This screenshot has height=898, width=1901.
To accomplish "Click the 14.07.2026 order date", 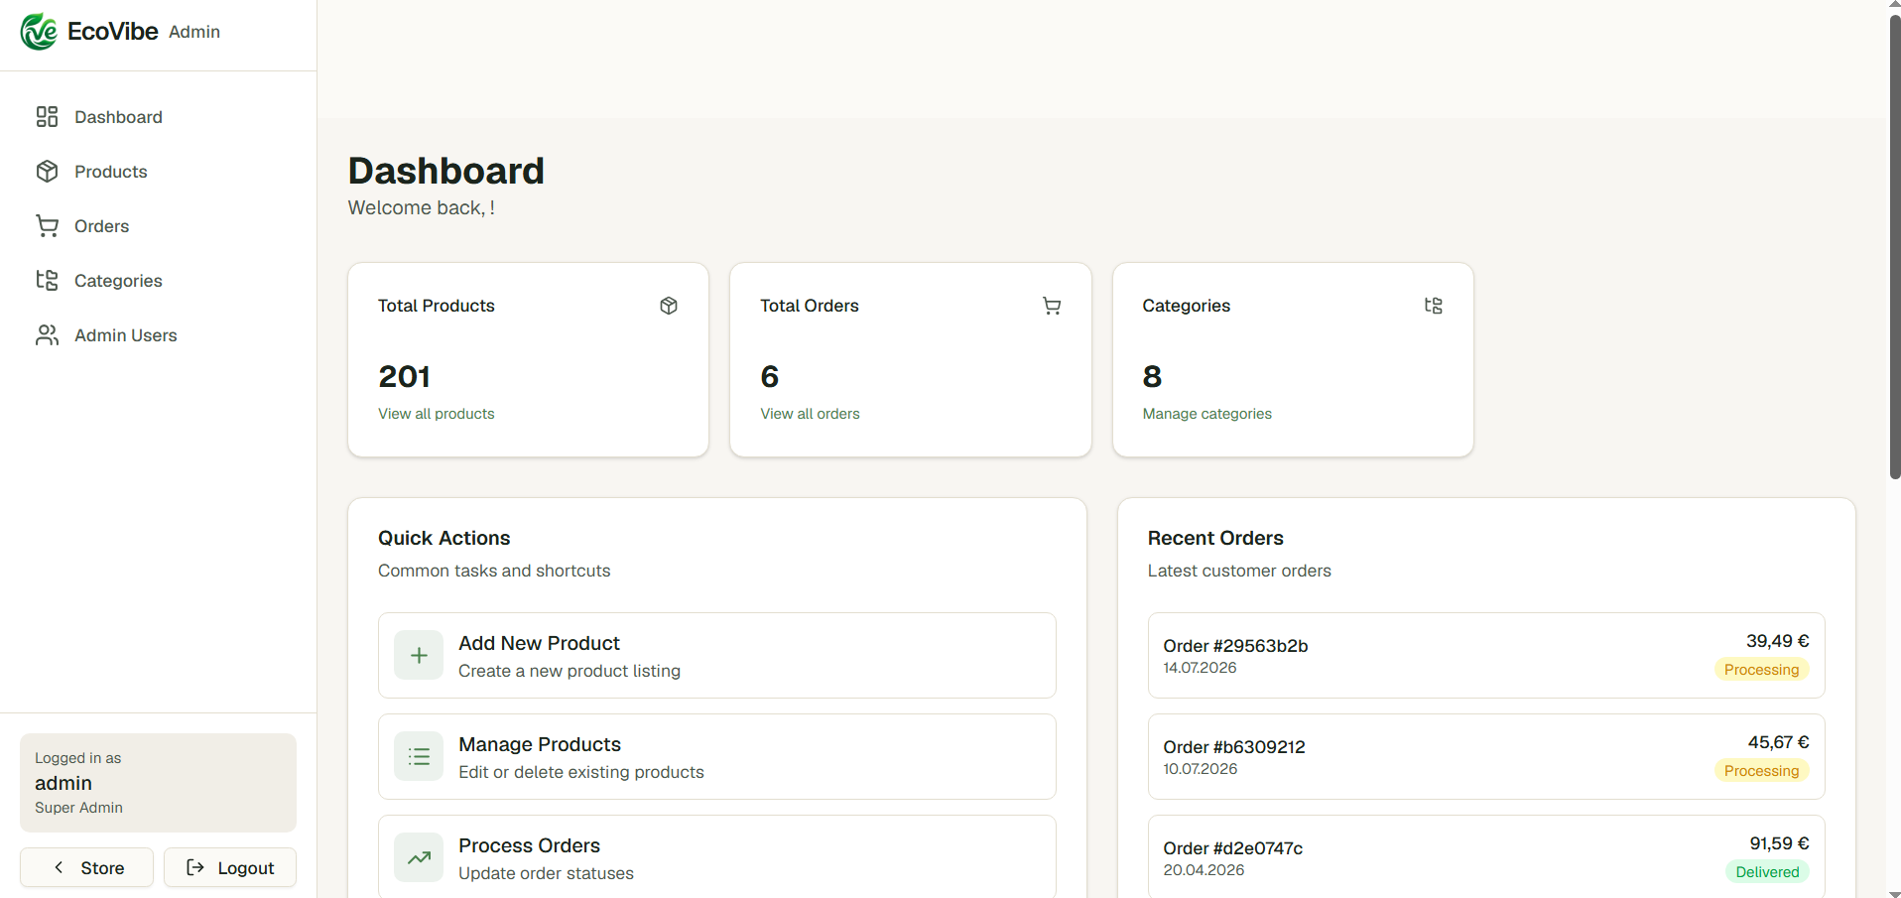I will tap(1200, 668).
